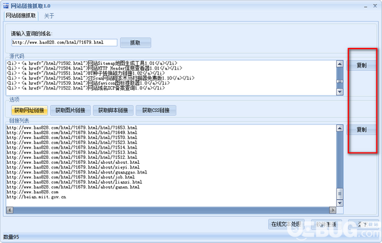
Task: Select source line containing 网站favicon图标提取器1.0
Action: pyautogui.click(x=88, y=83)
